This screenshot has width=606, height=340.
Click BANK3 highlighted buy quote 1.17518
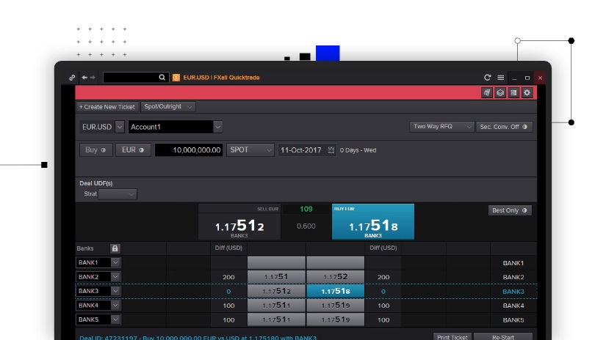(x=336, y=291)
